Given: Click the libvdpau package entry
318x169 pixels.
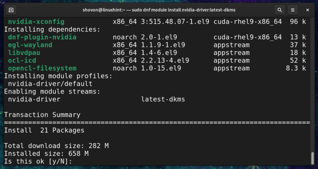Looking at the screenshot, I should (24, 53).
